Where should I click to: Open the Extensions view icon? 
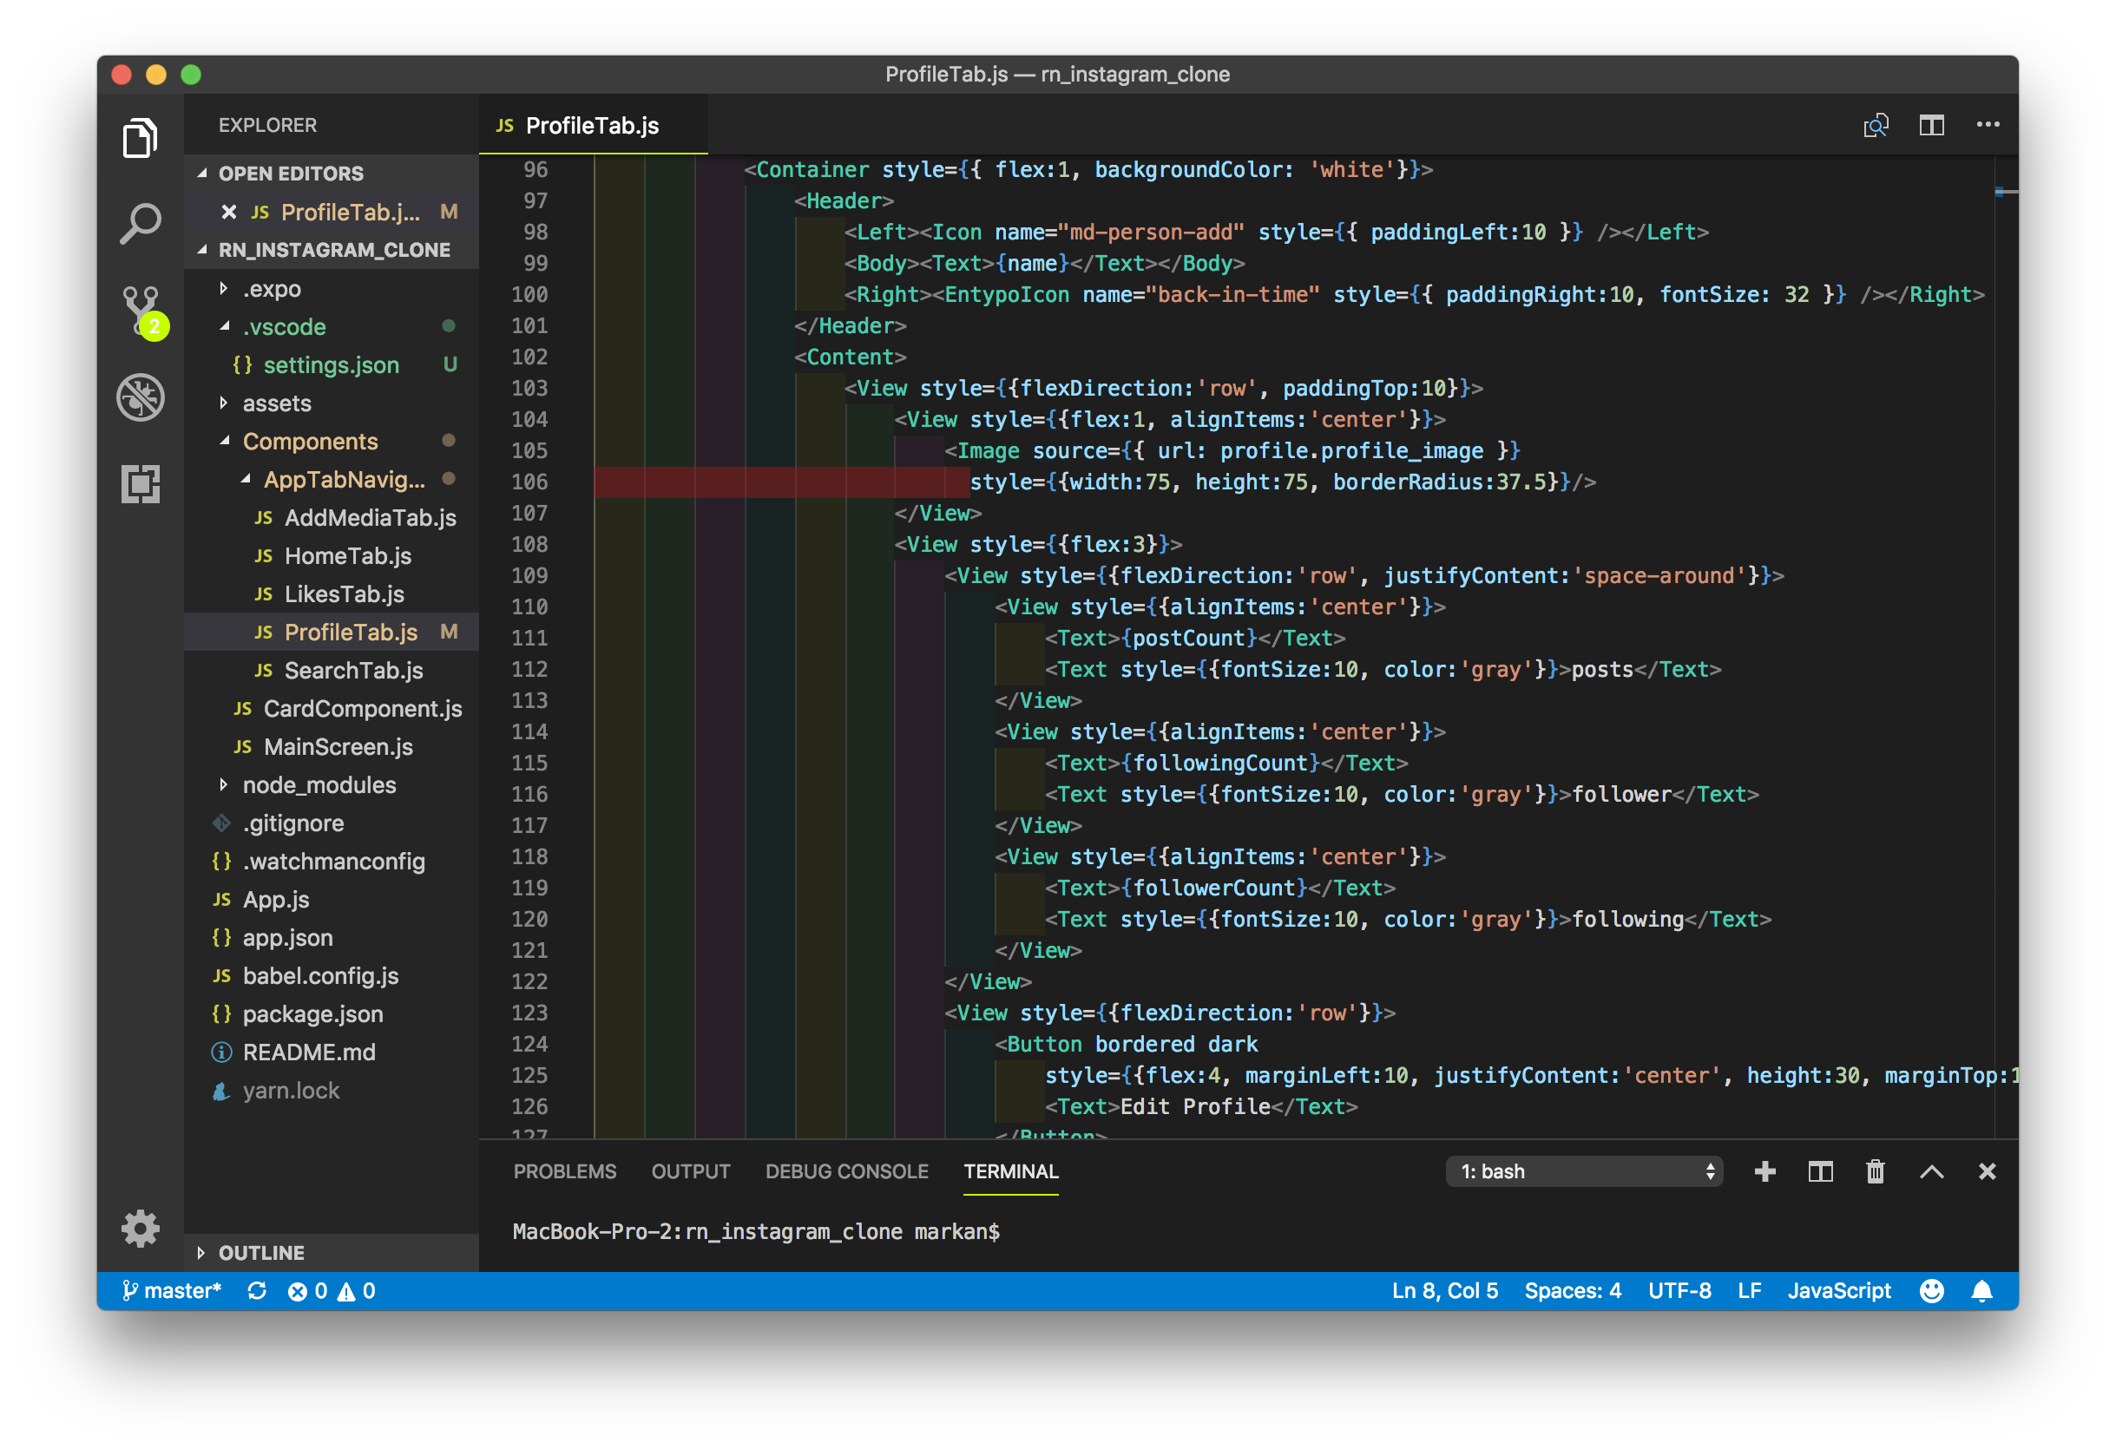pos(141,483)
